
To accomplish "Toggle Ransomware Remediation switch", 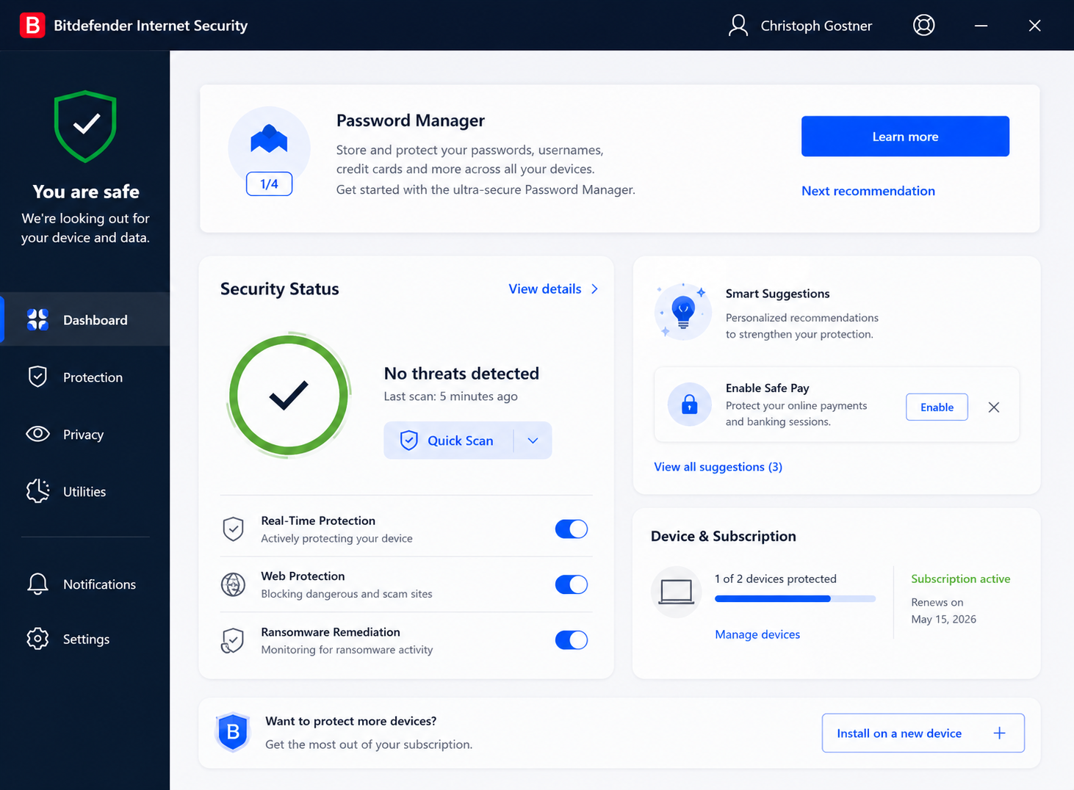I will pos(572,640).
